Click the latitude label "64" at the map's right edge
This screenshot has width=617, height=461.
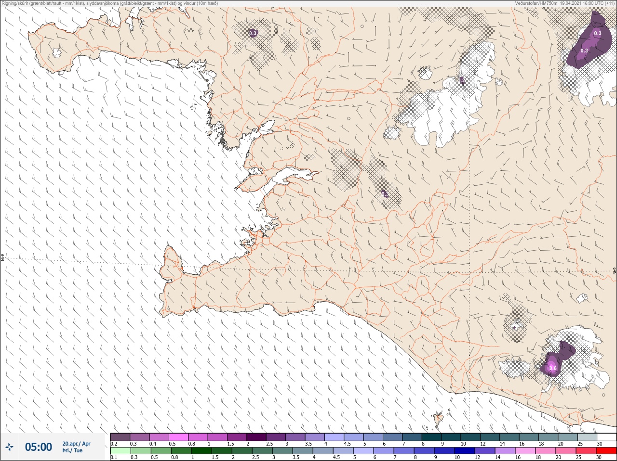[x=614, y=271]
